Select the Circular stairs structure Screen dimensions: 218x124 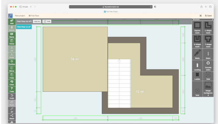pos(208,65)
